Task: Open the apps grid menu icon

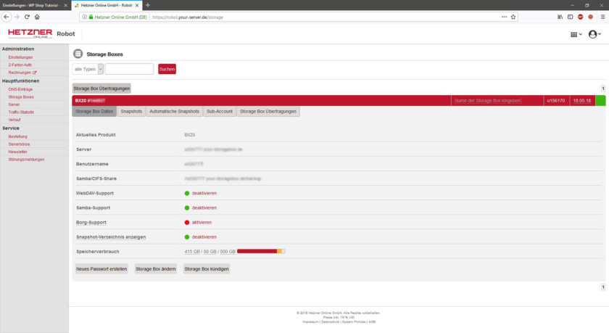Action: click(x=576, y=34)
